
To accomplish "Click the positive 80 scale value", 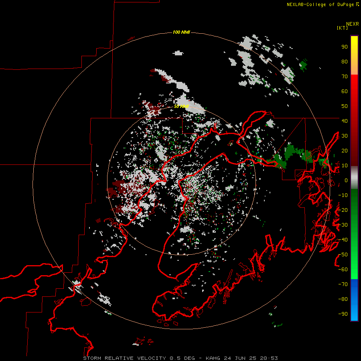I will pyautogui.click(x=345, y=62).
